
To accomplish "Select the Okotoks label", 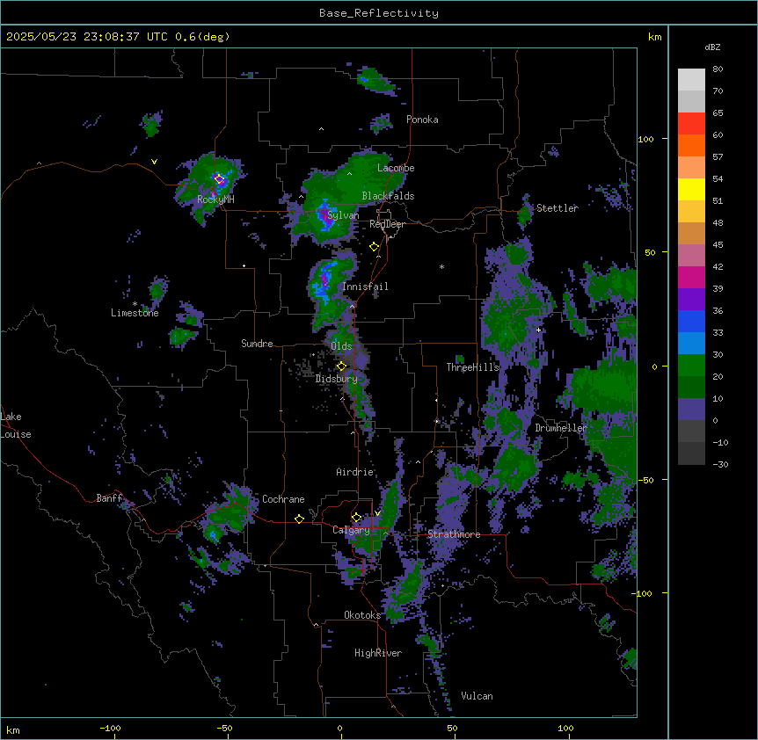I will pos(362,615).
